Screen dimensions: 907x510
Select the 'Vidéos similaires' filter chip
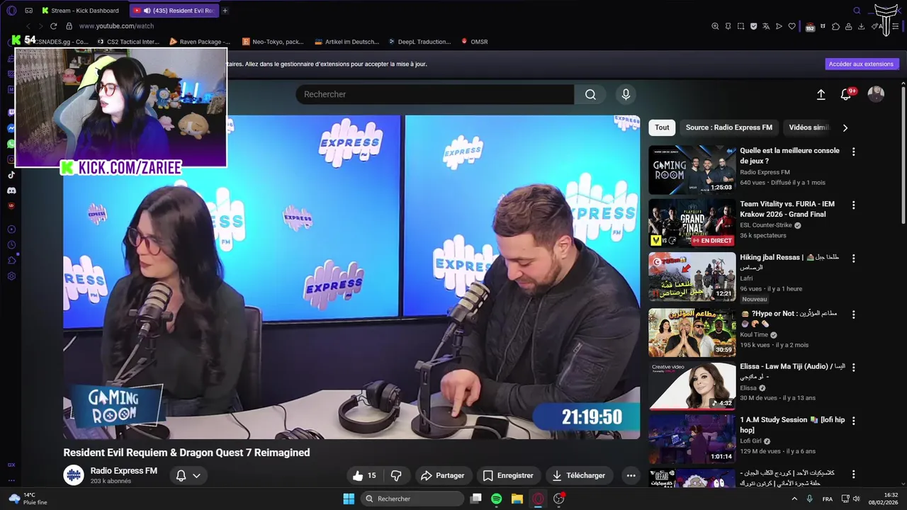click(x=809, y=127)
